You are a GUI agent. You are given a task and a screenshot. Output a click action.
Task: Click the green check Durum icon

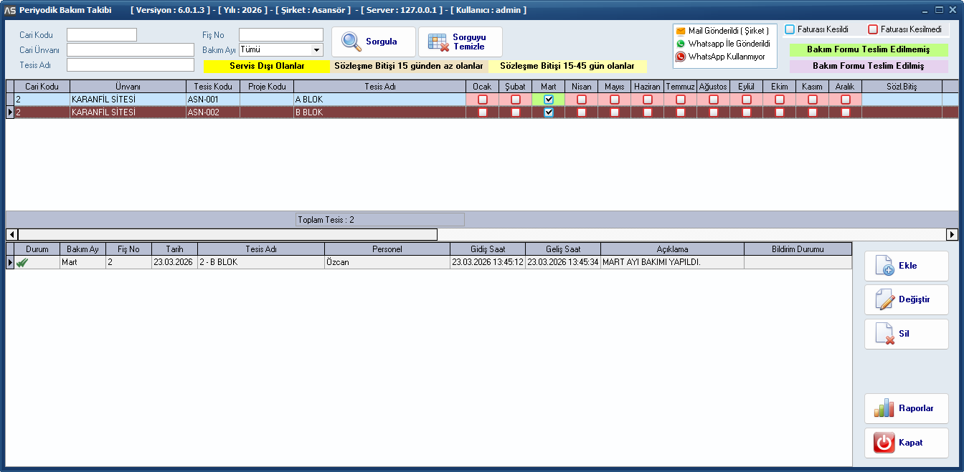[22, 263]
